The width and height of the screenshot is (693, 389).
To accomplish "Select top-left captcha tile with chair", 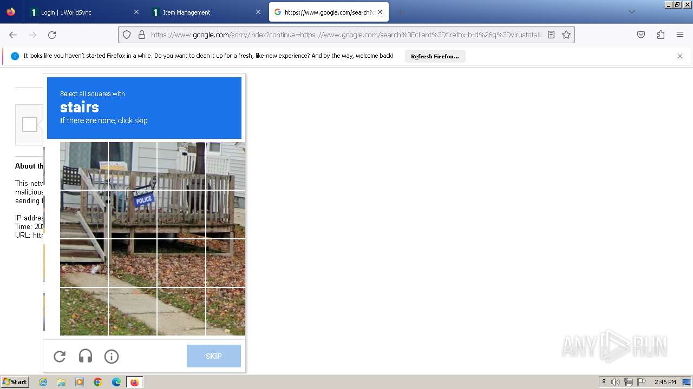I will tap(84, 166).
